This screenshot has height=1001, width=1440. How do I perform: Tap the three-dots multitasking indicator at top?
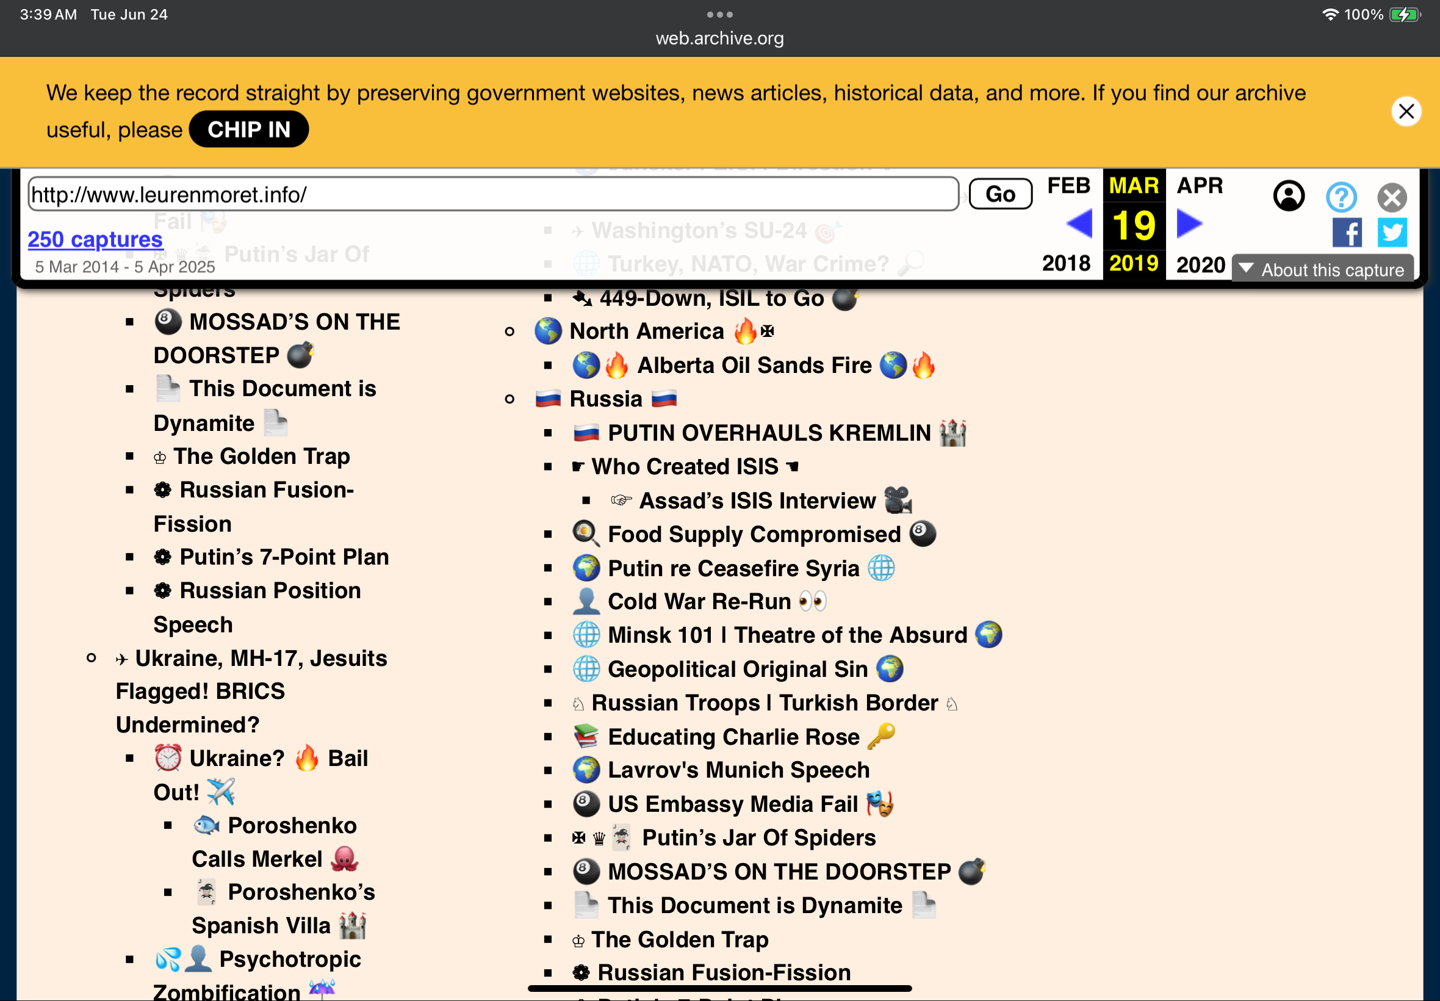point(719,15)
